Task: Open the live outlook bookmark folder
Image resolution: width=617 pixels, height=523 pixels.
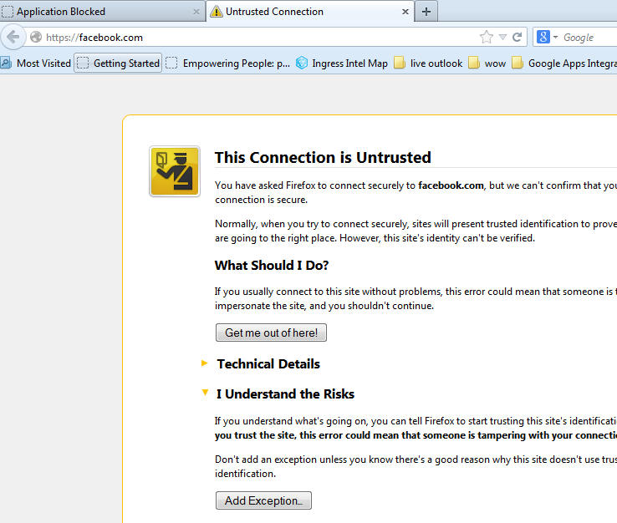Action: point(428,63)
